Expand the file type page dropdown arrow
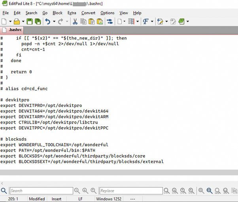Viewport: 238px width, 202px height. 124,21
